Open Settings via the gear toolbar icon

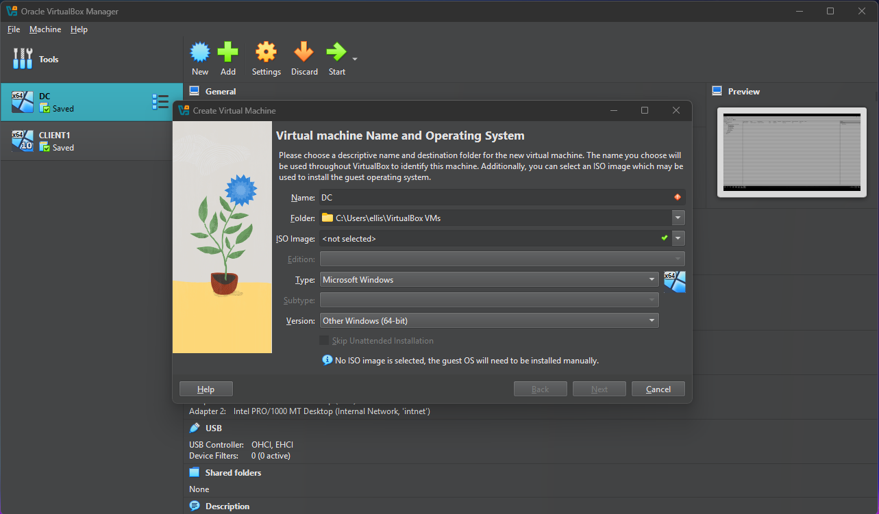point(266,52)
